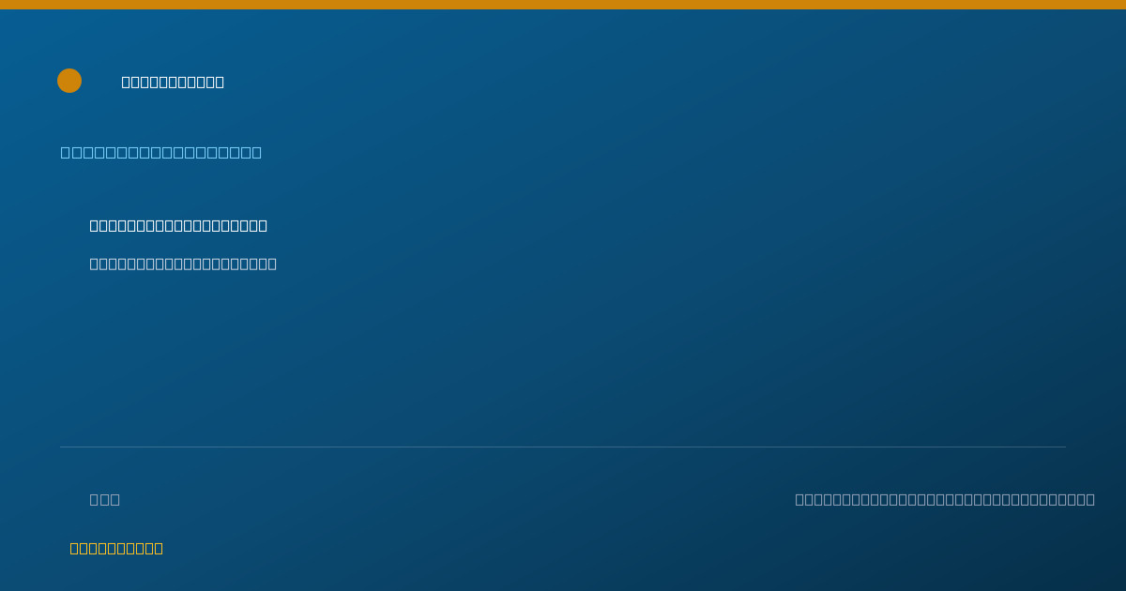Open the yellow link text in footer
The image size is (1126, 591).
[116, 548]
